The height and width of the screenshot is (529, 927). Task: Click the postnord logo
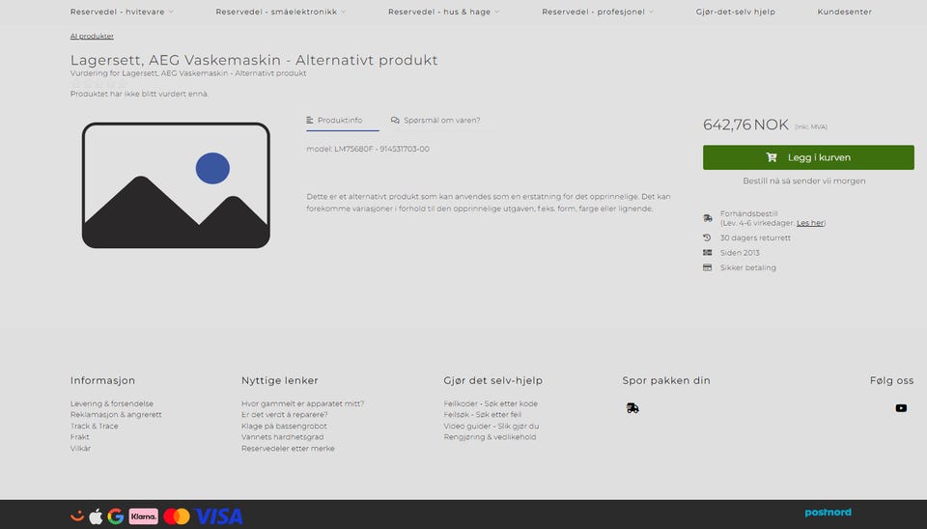pos(828,513)
